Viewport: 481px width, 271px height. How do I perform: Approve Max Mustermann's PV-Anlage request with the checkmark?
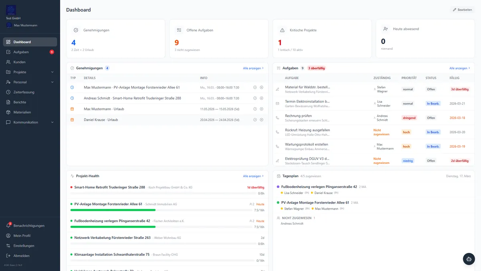[255, 87]
